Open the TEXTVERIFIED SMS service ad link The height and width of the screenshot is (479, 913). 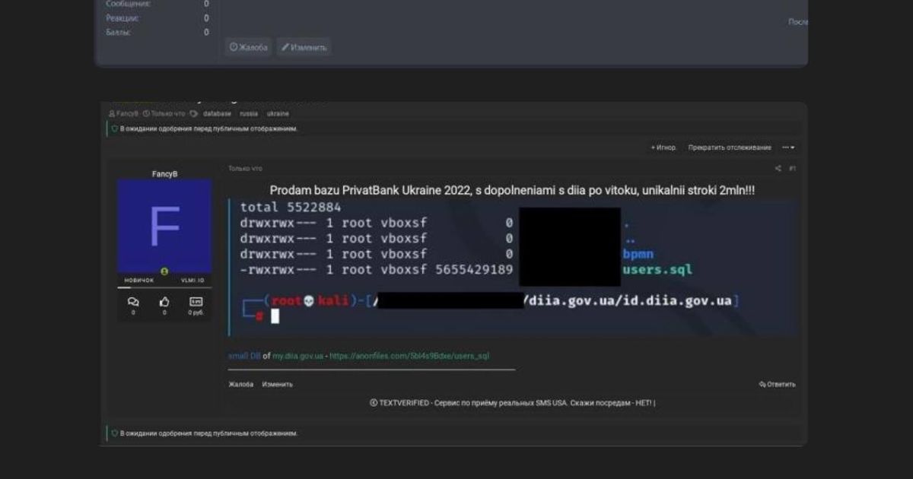(512, 403)
